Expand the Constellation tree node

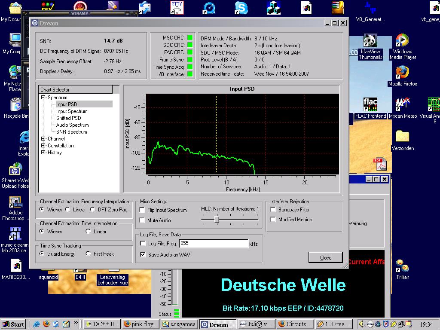(43, 146)
